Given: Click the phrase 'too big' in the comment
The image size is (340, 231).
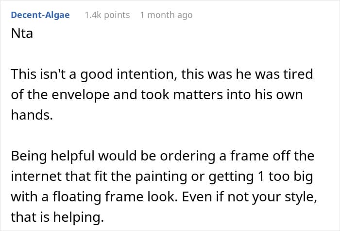Looking at the screenshot, I should click(291, 176).
